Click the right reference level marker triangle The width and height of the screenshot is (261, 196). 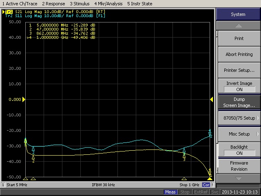(212, 100)
